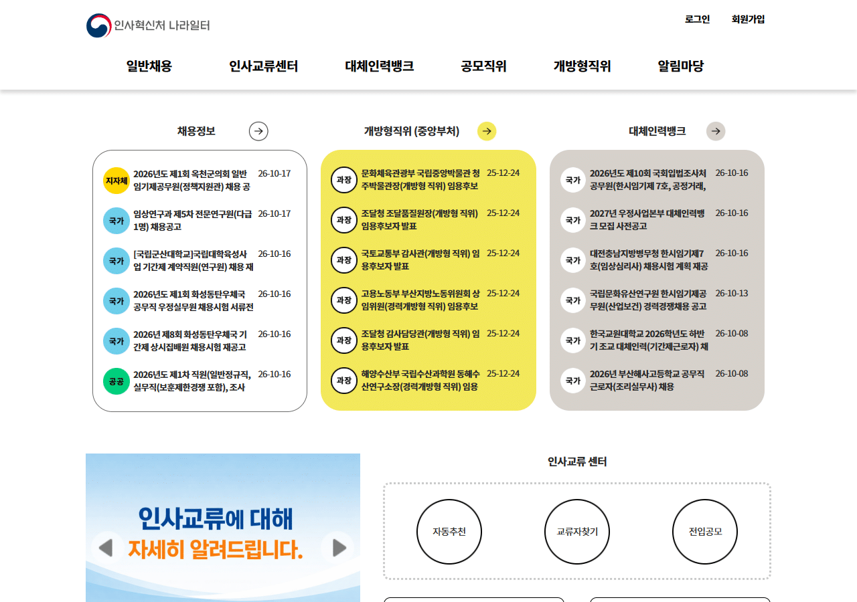Open 국립중앙박물관 청주박물관장 임용후보 posting

420,179
